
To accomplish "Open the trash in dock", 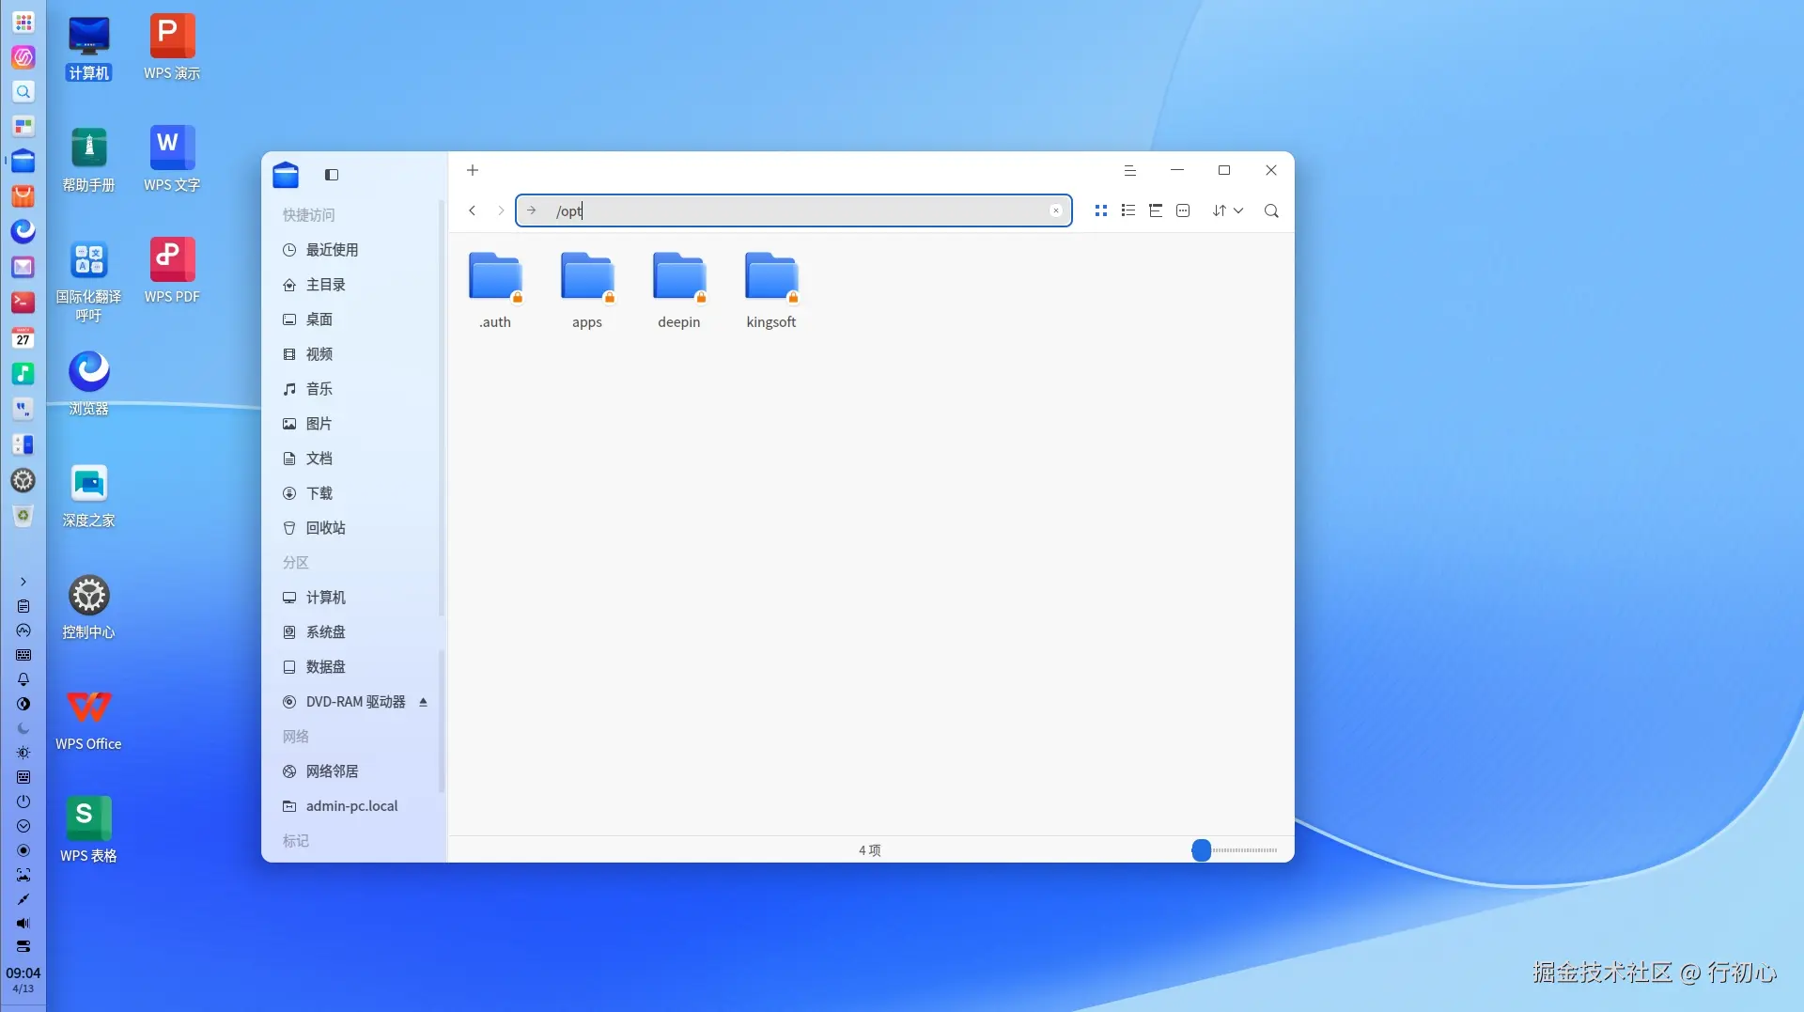I will click(23, 516).
